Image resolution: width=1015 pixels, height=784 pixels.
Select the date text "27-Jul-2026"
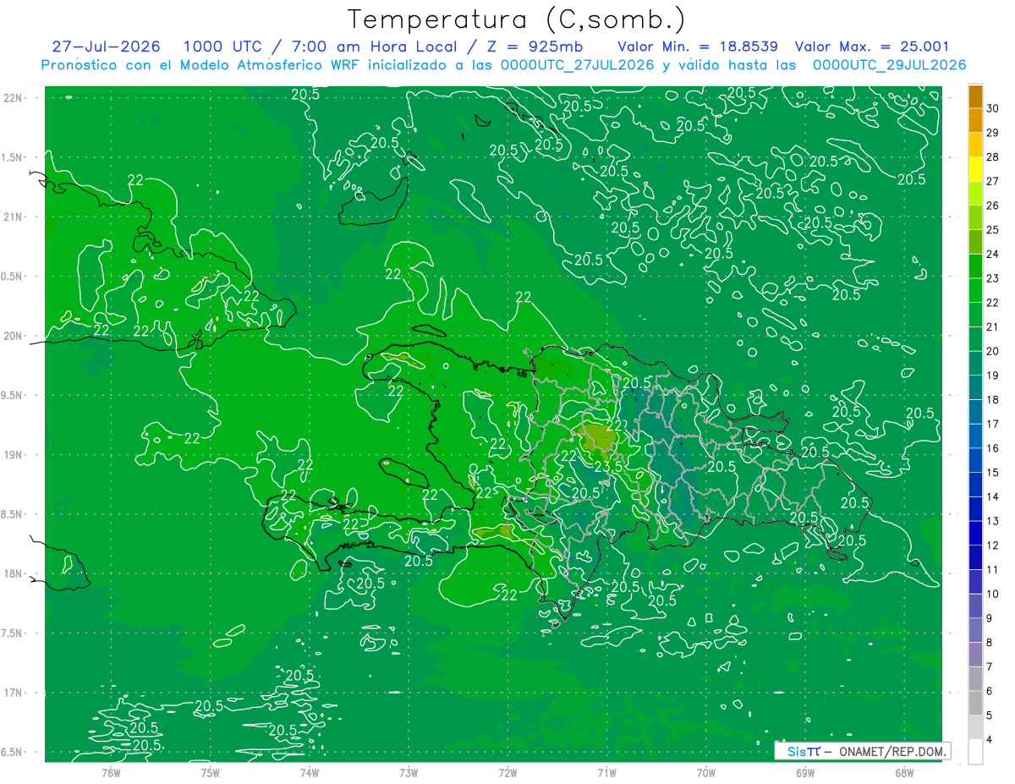tap(106, 47)
